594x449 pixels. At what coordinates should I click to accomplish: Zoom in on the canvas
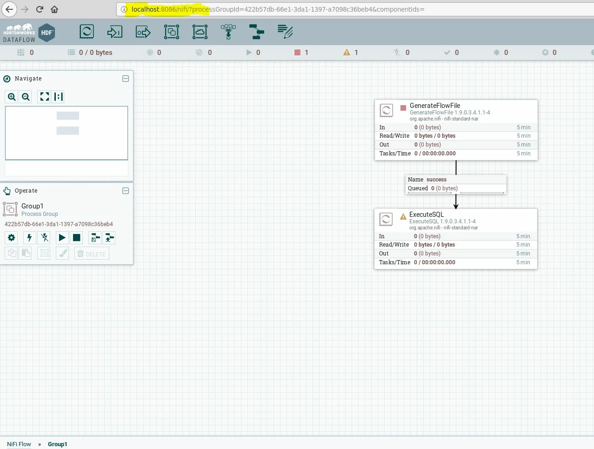pyautogui.click(x=12, y=97)
